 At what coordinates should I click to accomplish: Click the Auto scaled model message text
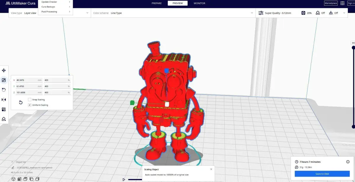[167, 175]
